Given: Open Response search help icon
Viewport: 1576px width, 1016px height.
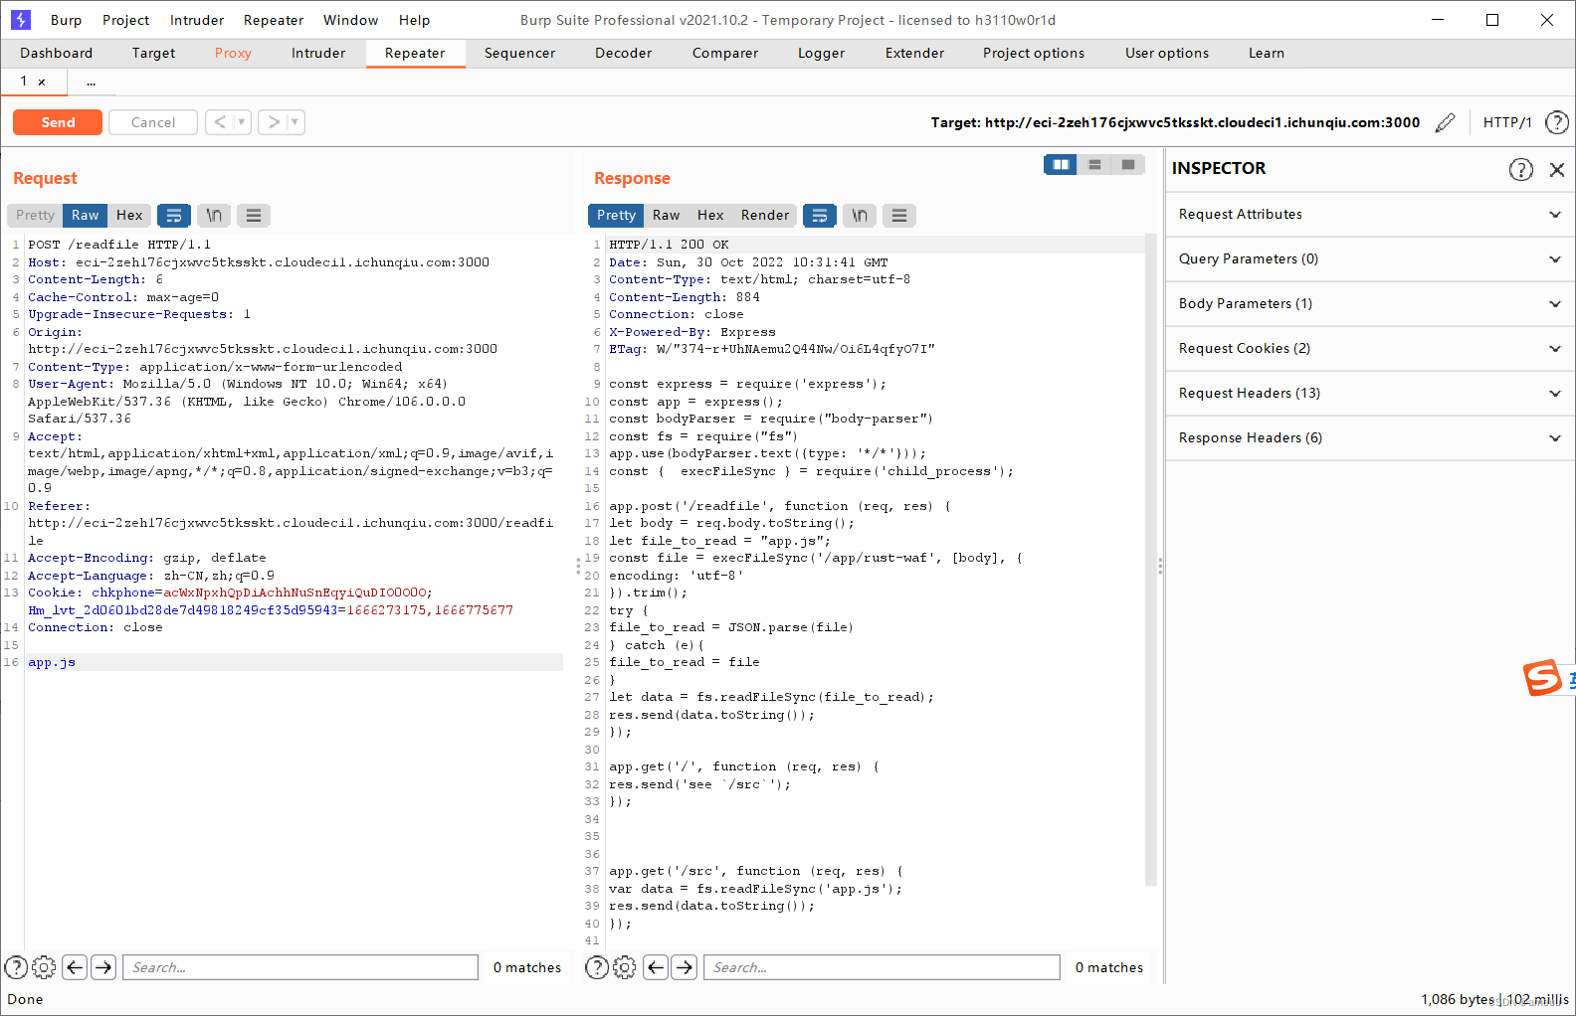Looking at the screenshot, I should 597,967.
